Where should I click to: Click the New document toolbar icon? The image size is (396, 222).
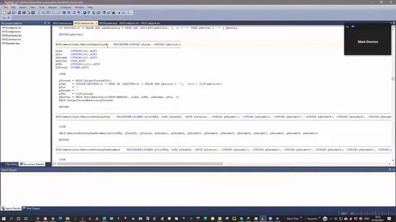[x=4, y=12]
